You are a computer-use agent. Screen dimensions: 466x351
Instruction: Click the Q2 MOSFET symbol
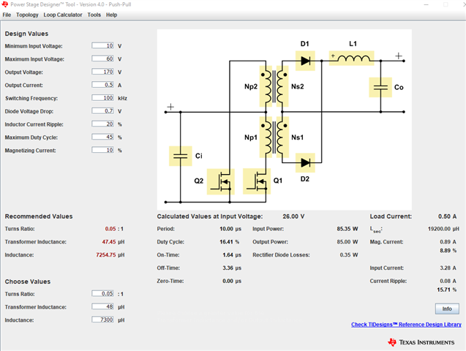coord(220,182)
